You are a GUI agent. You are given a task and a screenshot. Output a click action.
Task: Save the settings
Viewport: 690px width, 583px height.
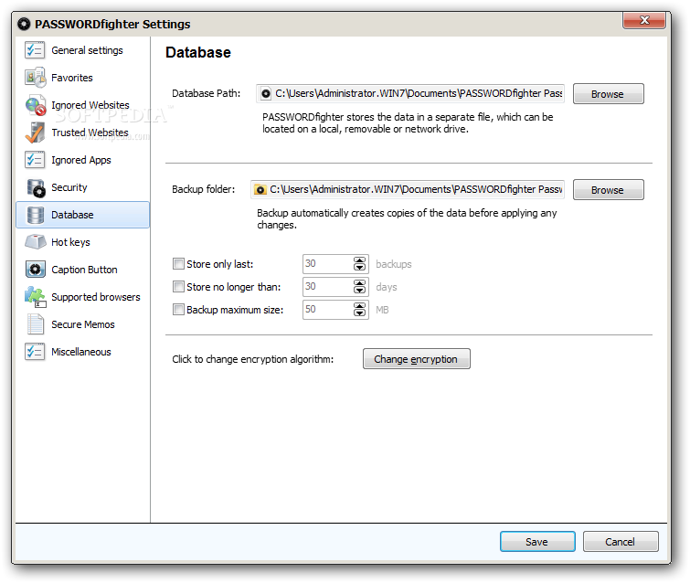[537, 542]
